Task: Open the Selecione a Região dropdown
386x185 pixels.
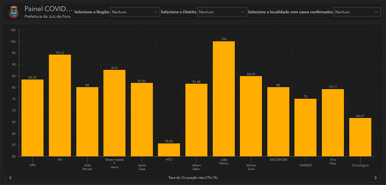Action: 135,12
